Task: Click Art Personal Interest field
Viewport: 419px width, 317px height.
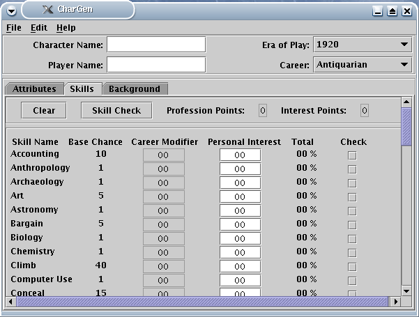Action: pos(240,197)
